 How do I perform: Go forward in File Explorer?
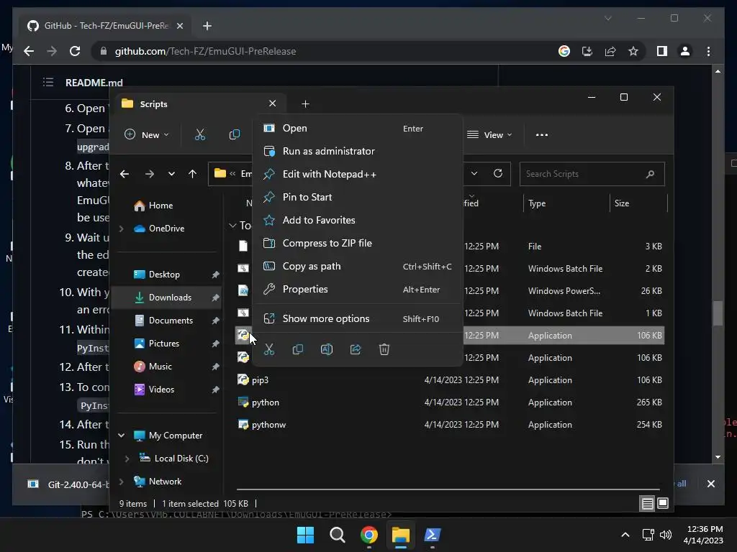pyautogui.click(x=150, y=174)
